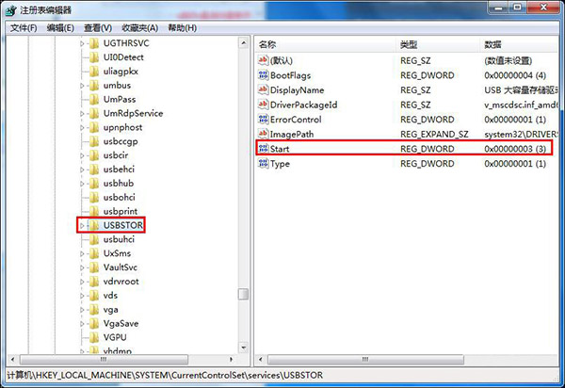
Task: Click the UmRdpService folder icon
Action: point(94,114)
